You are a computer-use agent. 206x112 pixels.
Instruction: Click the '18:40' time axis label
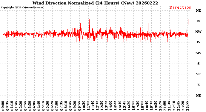pyautogui.click(x=147, y=106)
